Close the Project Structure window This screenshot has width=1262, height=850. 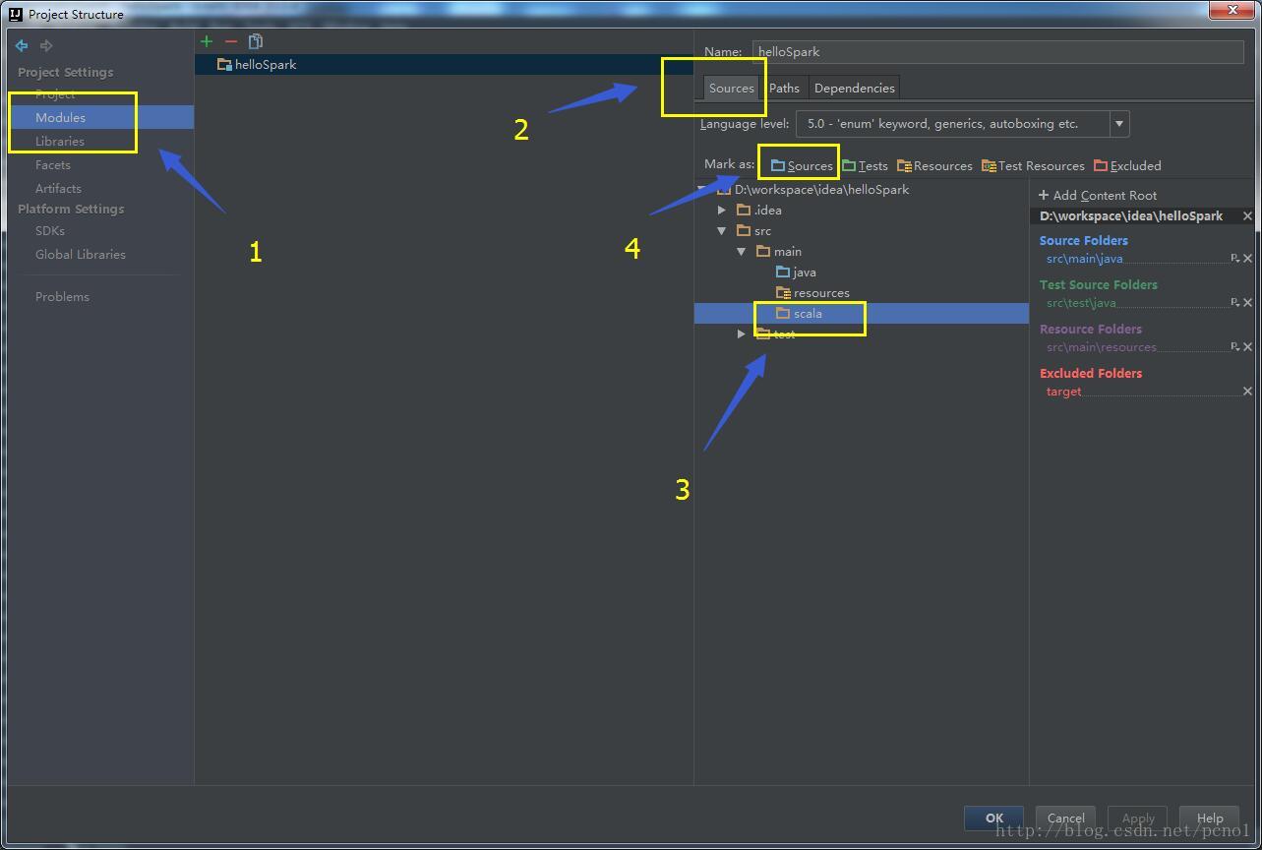1232,10
